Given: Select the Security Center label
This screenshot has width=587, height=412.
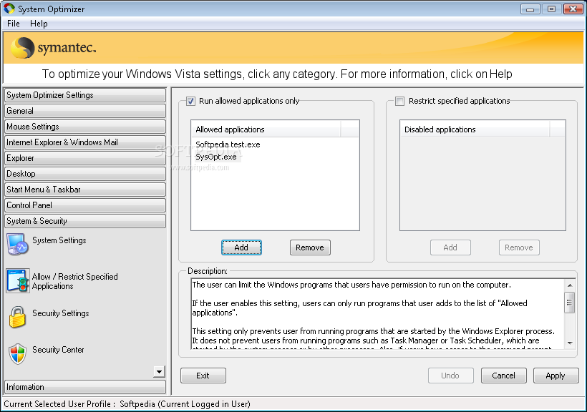Looking at the screenshot, I should pos(58,350).
